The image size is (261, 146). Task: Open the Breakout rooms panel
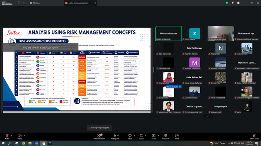(x=100, y=137)
